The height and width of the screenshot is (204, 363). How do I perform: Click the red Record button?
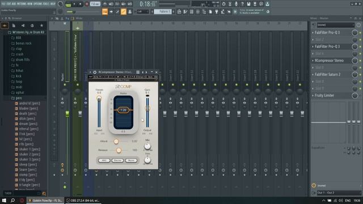[87, 4]
